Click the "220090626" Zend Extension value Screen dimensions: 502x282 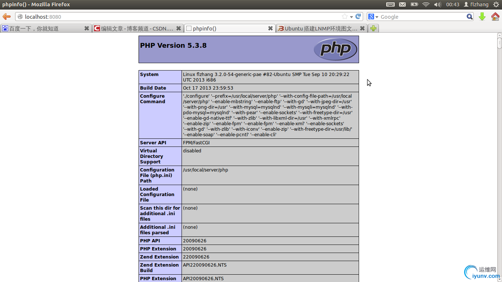(196, 257)
